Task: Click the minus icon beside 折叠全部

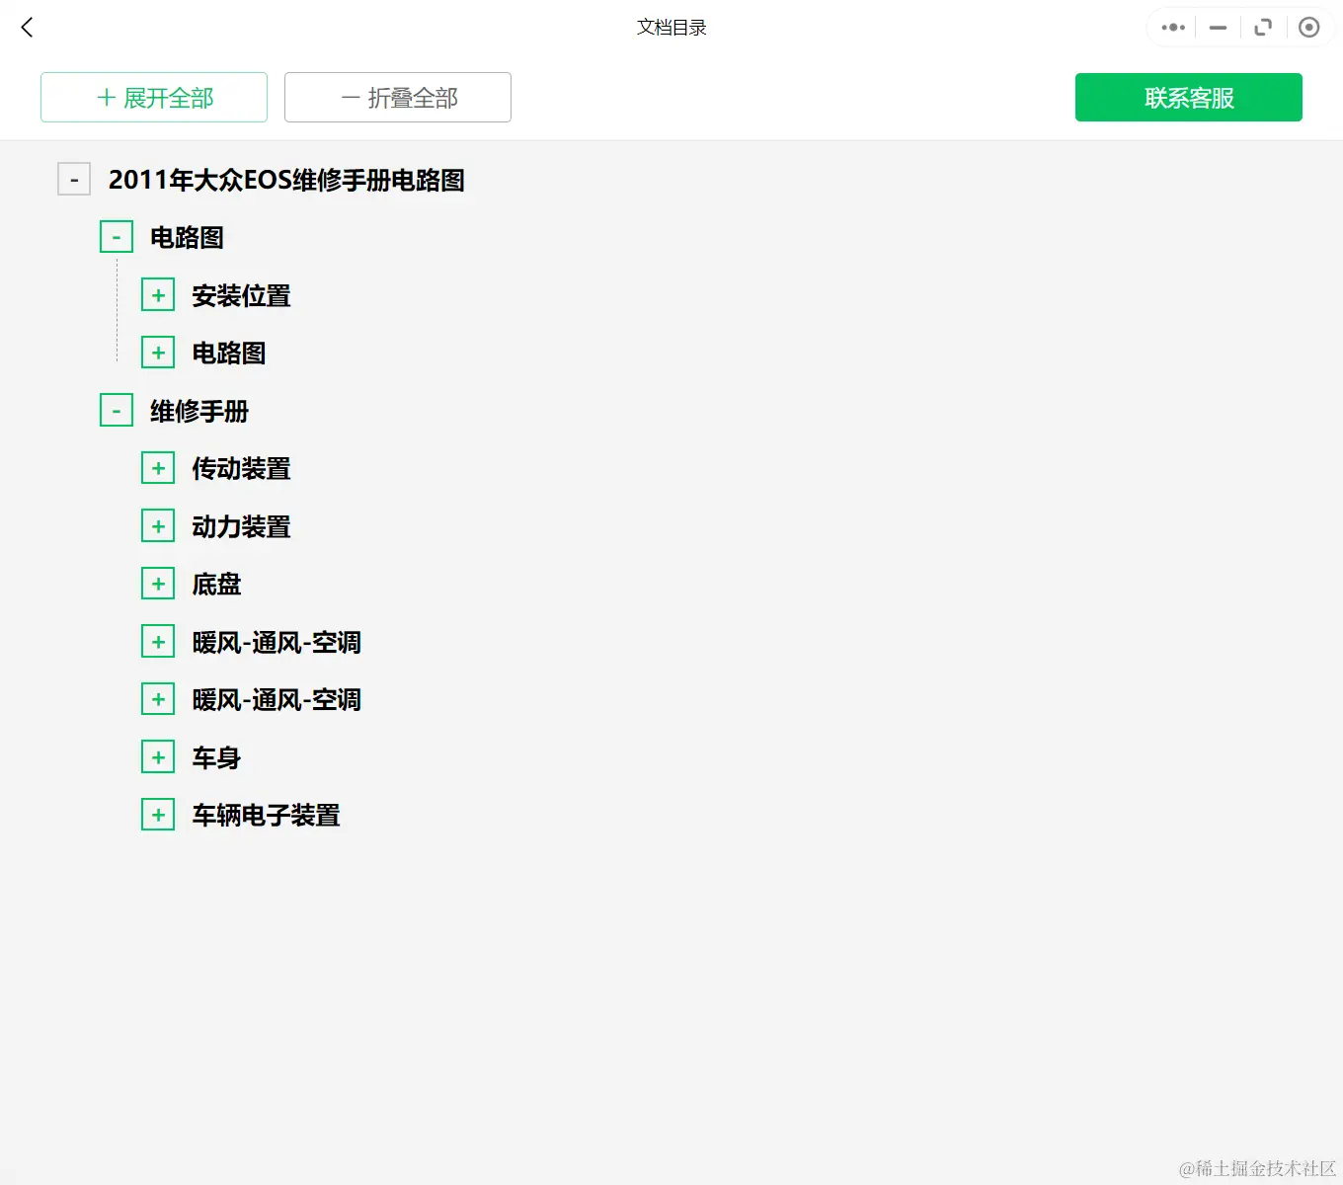Action: tap(348, 97)
